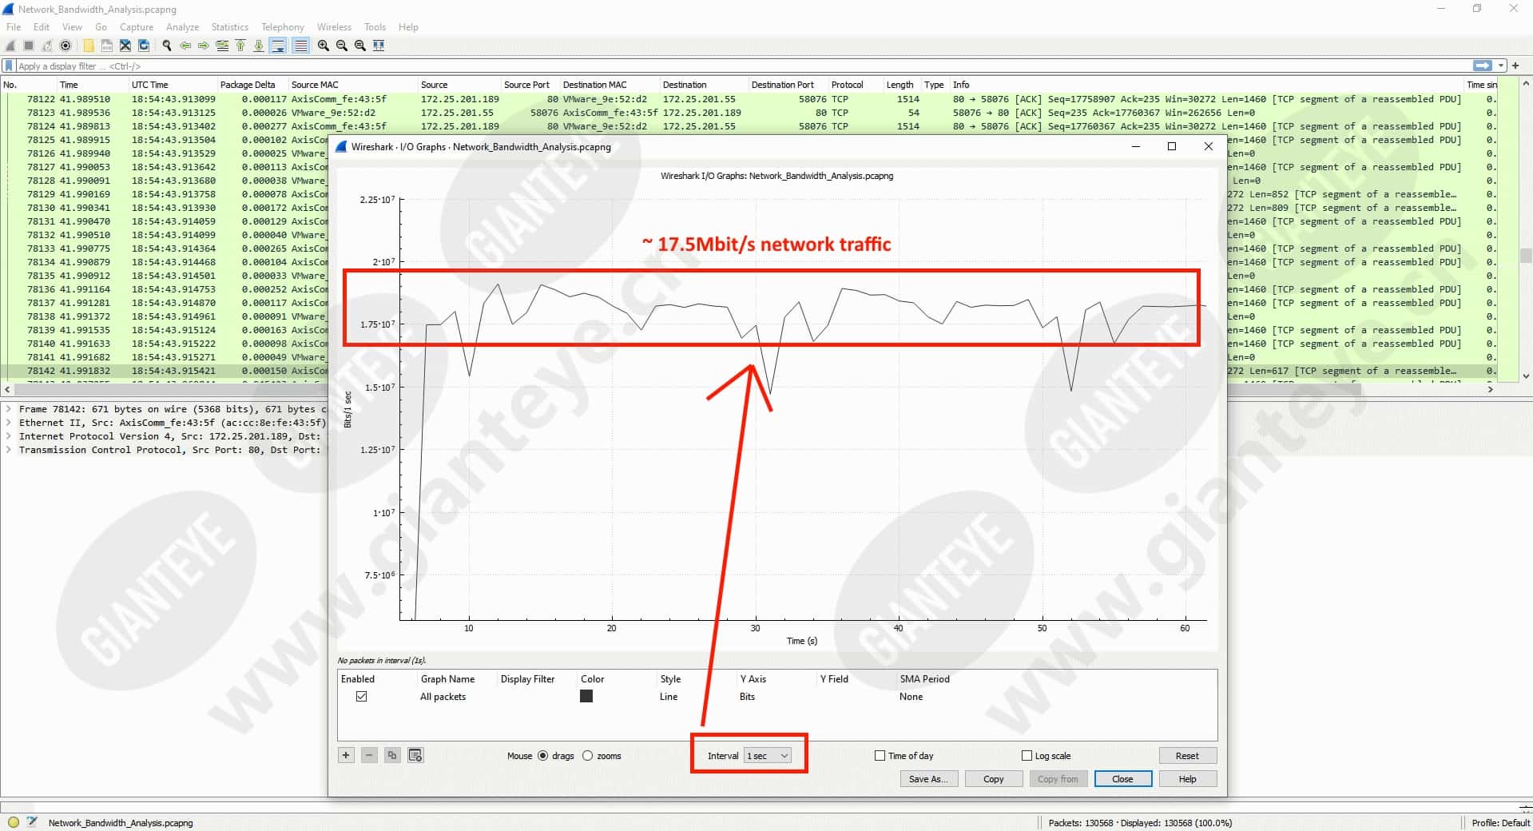The width and height of the screenshot is (1533, 831).
Task: Open capture options icon
Action: 66,46
